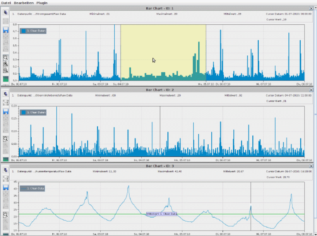The image size is (317, 236).
Task: Click the save disk icon in Chart 3
Action: point(6,187)
